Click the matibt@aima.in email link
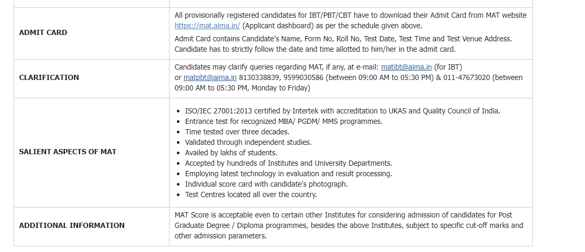585x252 pixels. (406, 67)
